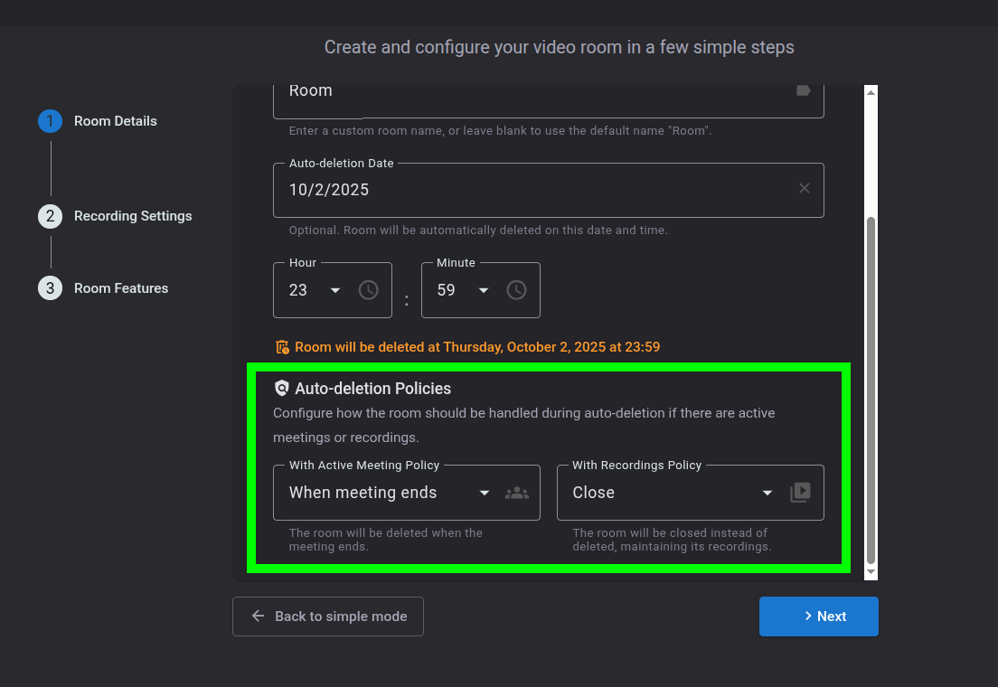Click Back to simple mode button
This screenshot has width=998, height=687.
[328, 616]
